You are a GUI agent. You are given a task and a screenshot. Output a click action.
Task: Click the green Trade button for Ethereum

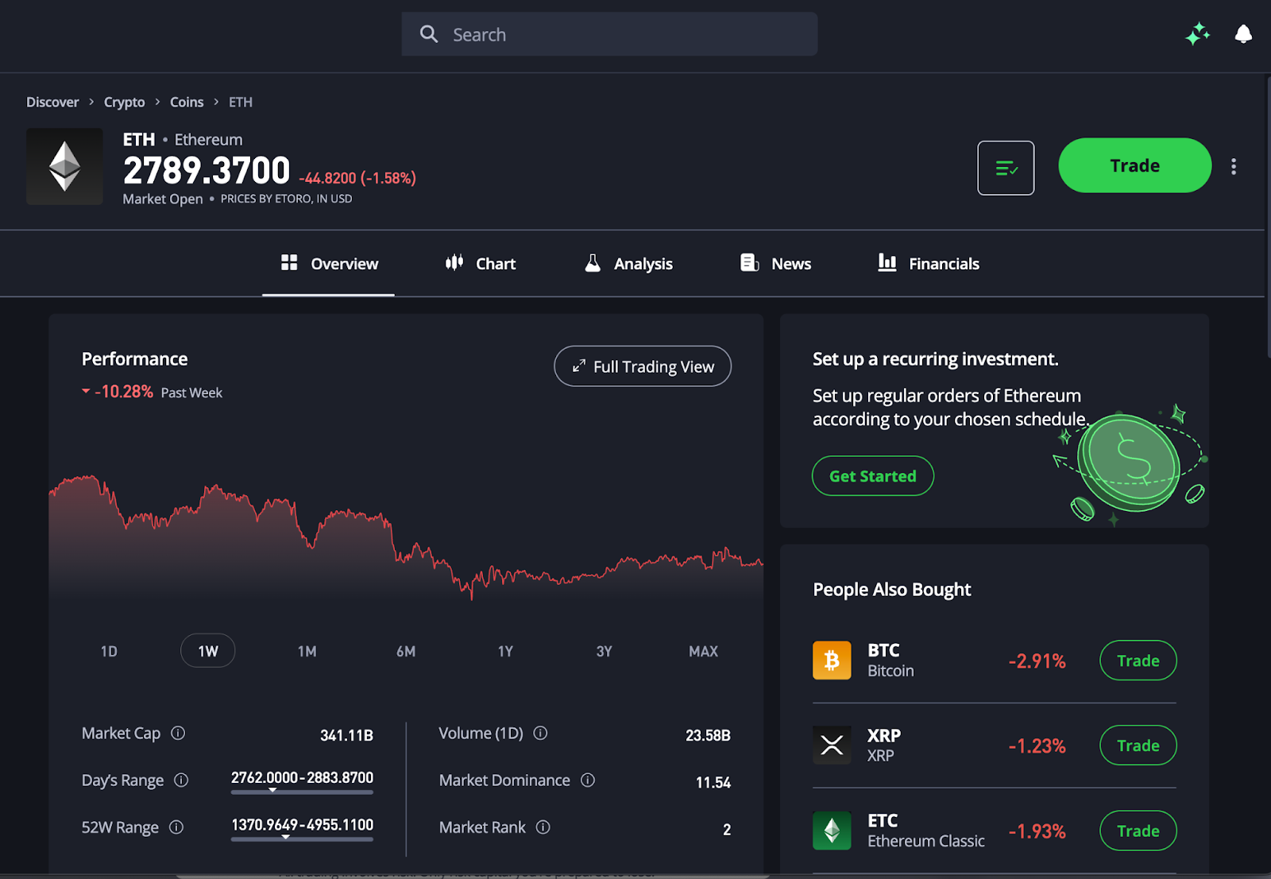pos(1134,165)
